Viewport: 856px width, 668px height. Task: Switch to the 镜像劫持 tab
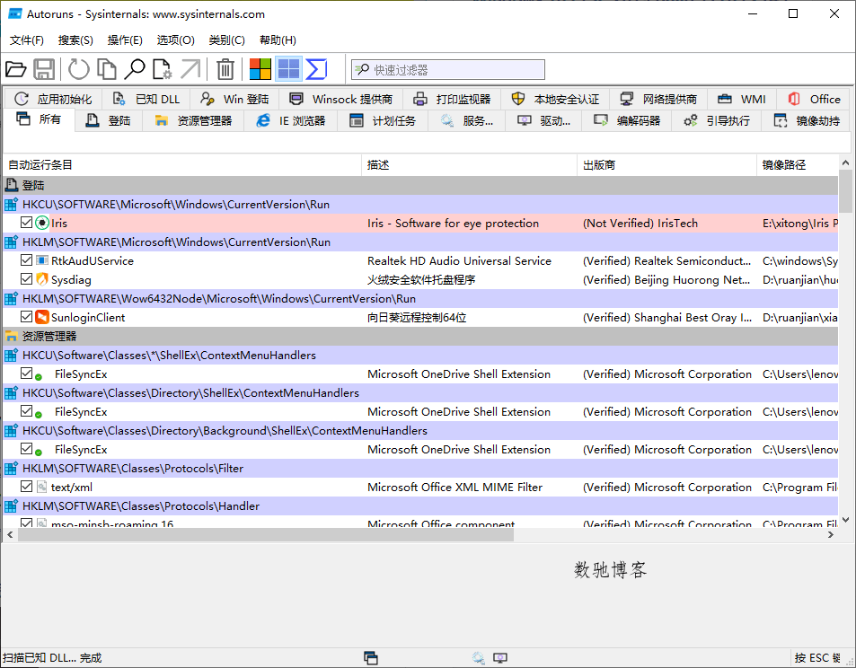[x=807, y=120]
